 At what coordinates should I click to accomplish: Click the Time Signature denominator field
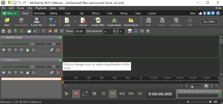point(122,31)
